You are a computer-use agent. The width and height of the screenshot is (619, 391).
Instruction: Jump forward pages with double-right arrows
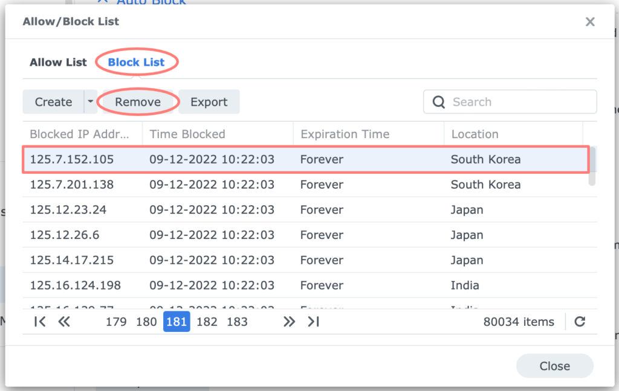tap(289, 322)
